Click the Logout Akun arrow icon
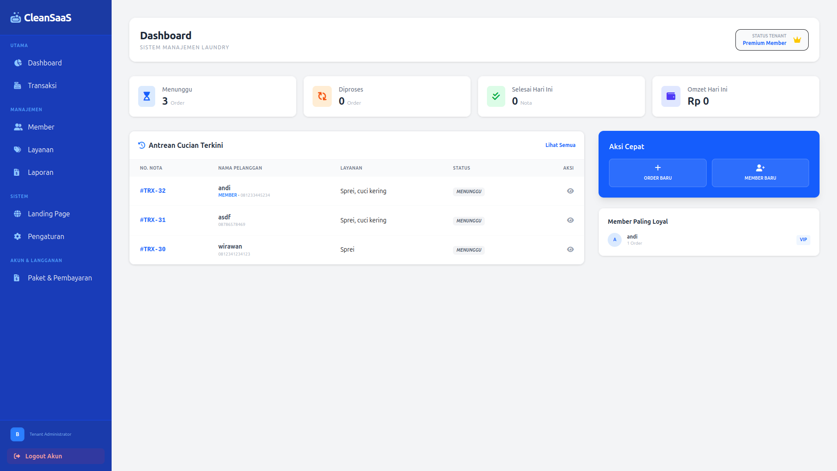 [17, 456]
